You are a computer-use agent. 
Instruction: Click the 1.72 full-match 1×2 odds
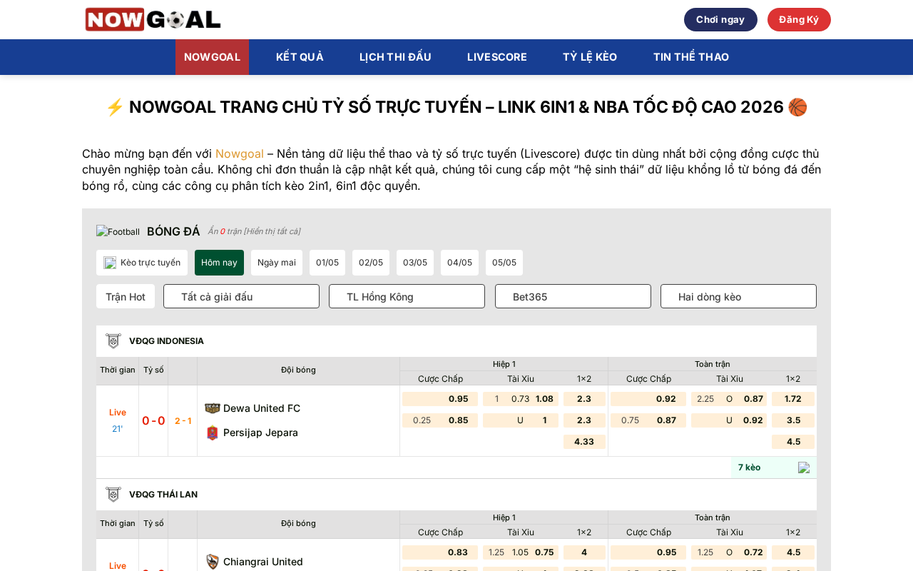[x=793, y=399]
